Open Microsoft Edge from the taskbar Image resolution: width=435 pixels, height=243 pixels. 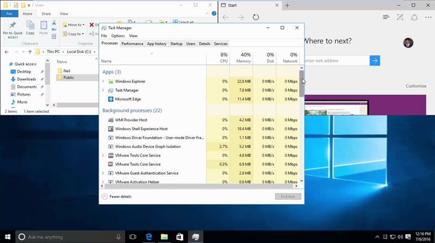[x=148, y=237]
